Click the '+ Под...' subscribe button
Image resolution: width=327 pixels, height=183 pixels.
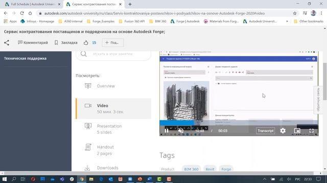113,43
